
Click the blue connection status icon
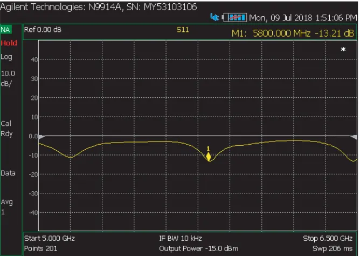[x=214, y=17]
